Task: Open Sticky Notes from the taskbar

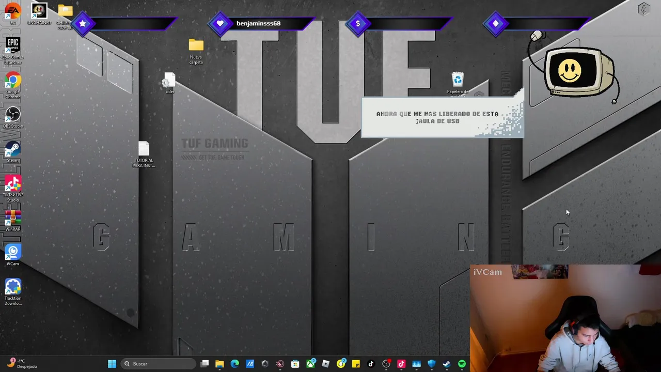Action: pos(356,364)
